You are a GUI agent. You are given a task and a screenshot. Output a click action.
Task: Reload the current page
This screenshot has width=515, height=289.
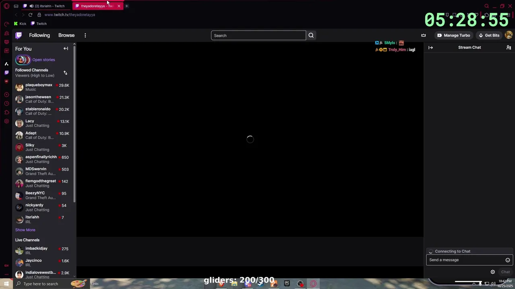tap(30, 15)
